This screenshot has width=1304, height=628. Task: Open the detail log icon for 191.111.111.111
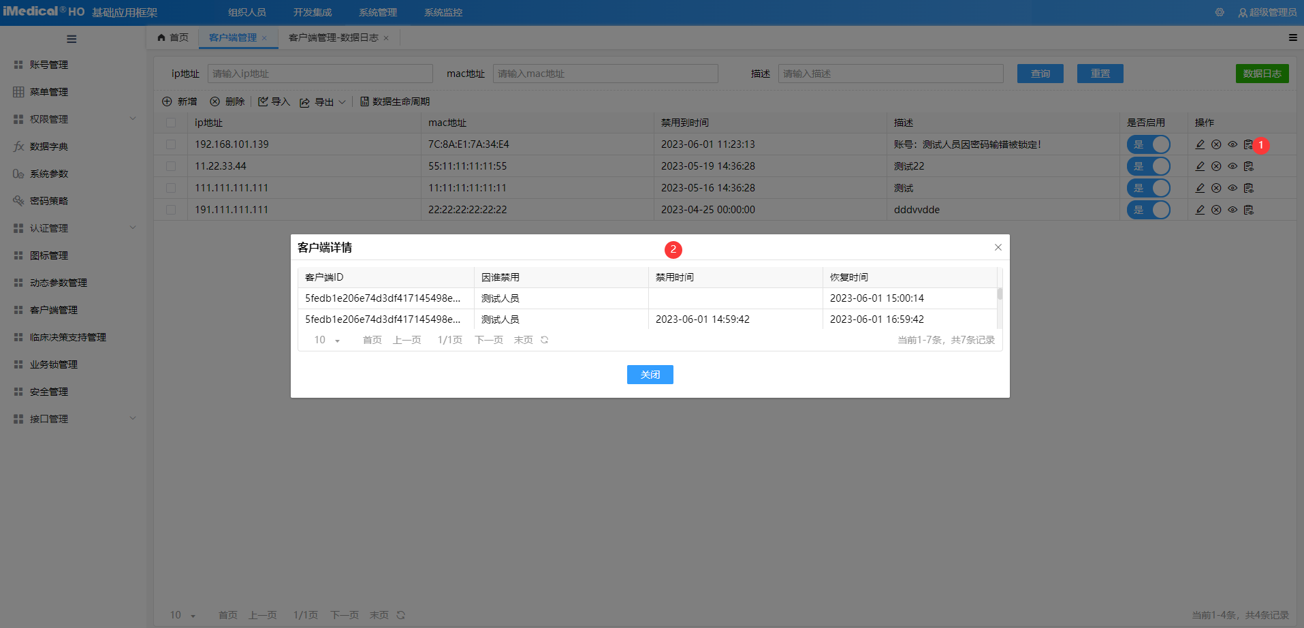pos(1249,210)
